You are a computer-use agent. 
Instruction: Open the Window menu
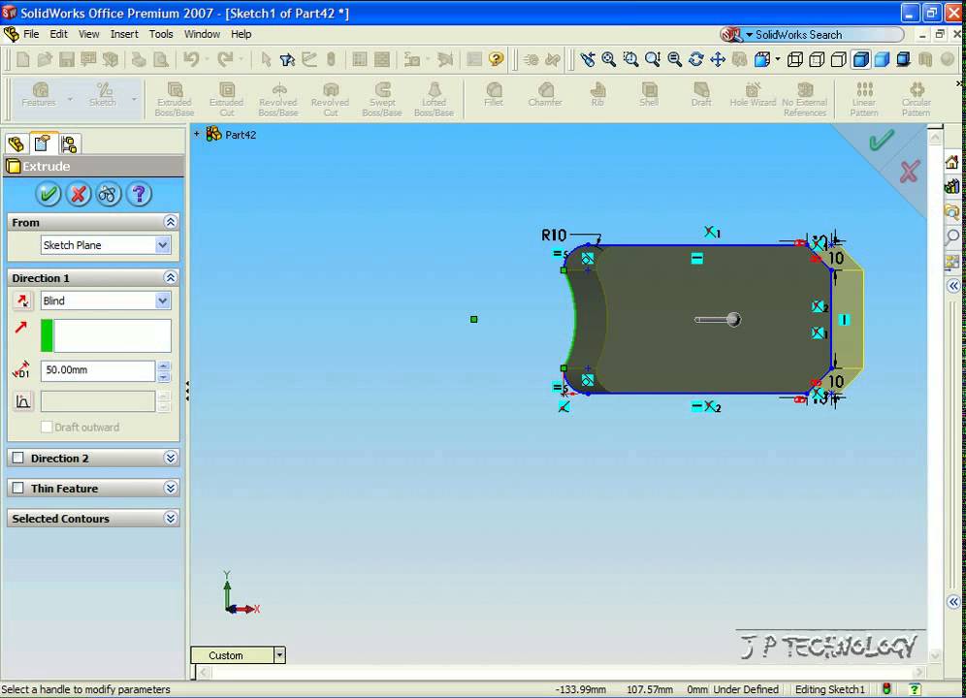(202, 34)
